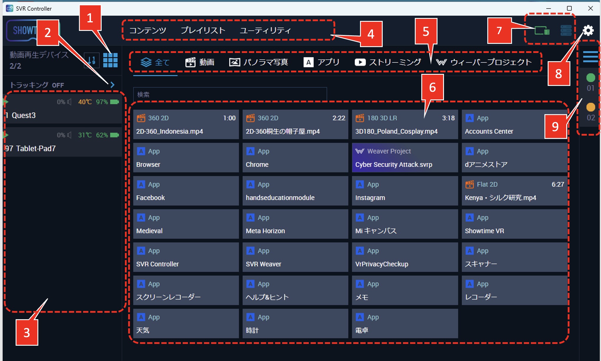Open the hamburger menu on right sidebar
Image resolution: width=601 pixels, height=361 pixels.
pos(590,56)
